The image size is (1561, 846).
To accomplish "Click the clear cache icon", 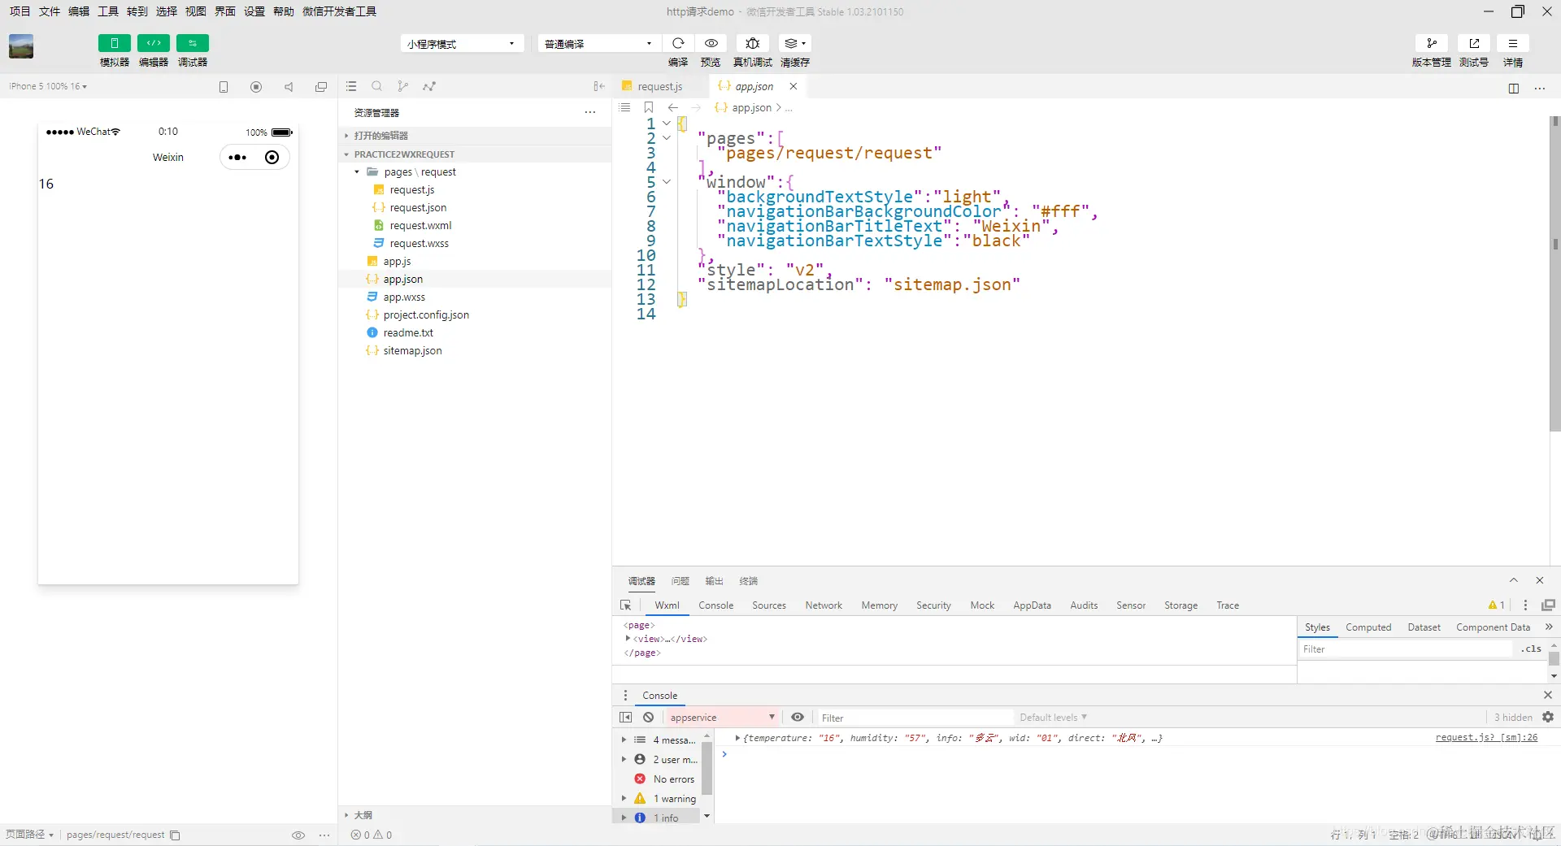I will click(x=794, y=43).
